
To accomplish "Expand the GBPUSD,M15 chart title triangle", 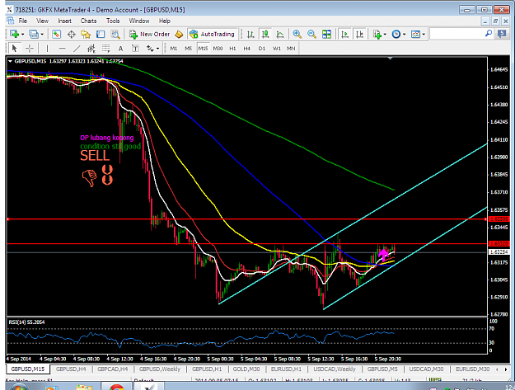I will point(10,61).
